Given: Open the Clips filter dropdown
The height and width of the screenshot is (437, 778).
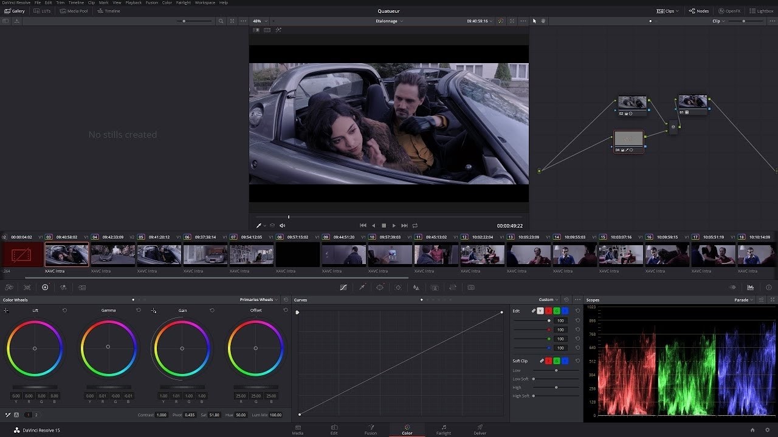Looking at the screenshot, I should [x=668, y=11].
